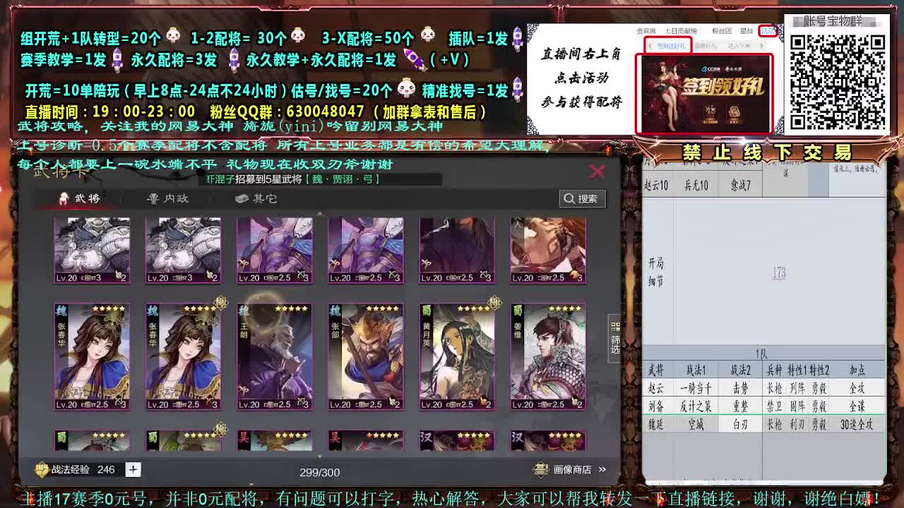The width and height of the screenshot is (904, 508).
Task: Open the 贵宾席 tab
Action: (646, 31)
